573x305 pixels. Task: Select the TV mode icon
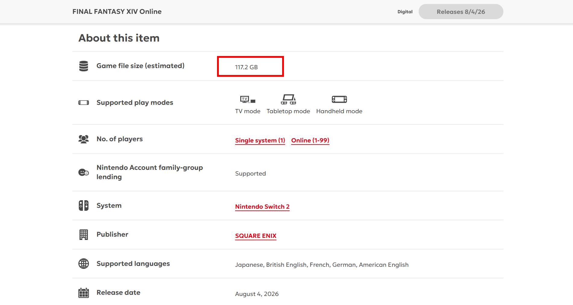coord(248,99)
